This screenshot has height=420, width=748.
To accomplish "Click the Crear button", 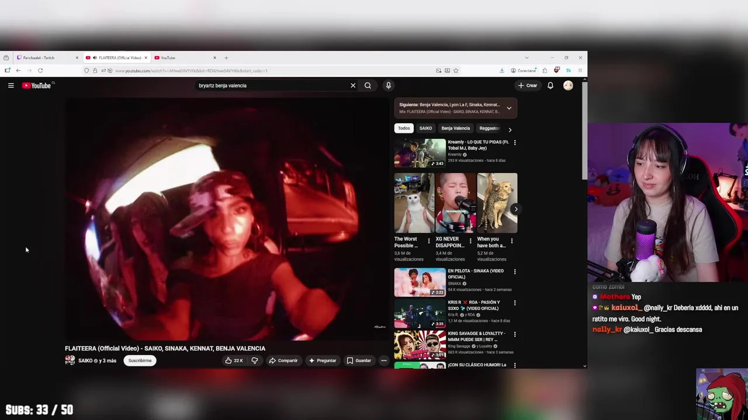I will click(x=528, y=86).
